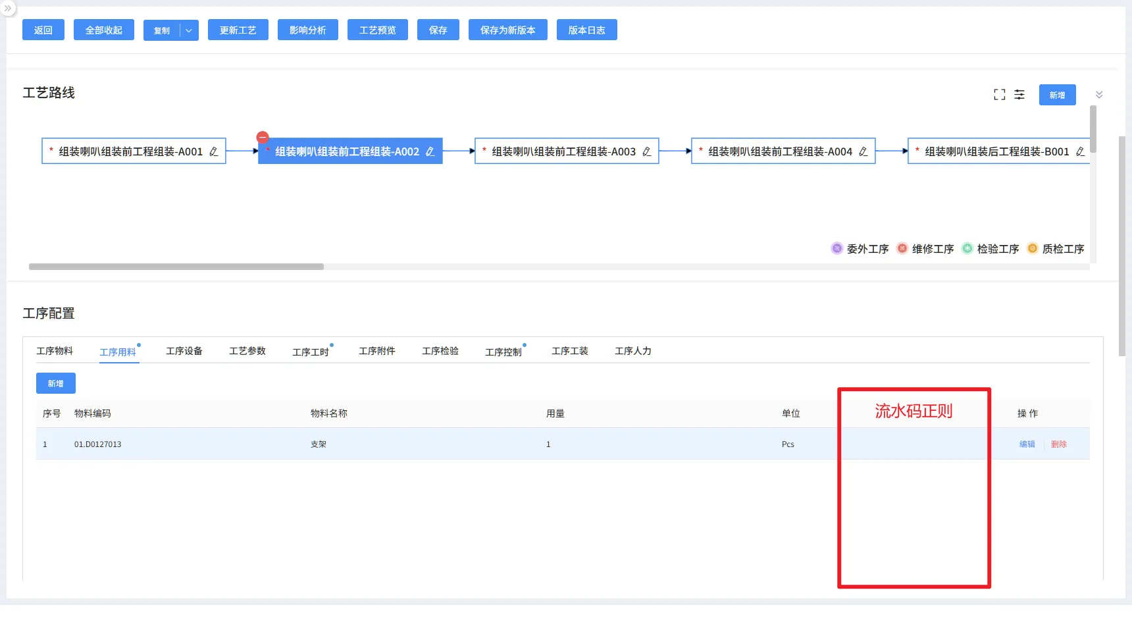Open the 工序检验 tab

coord(440,351)
